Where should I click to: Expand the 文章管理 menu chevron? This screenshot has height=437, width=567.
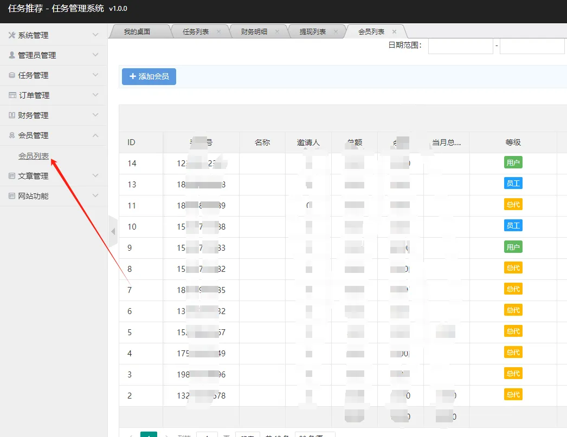[x=95, y=175]
